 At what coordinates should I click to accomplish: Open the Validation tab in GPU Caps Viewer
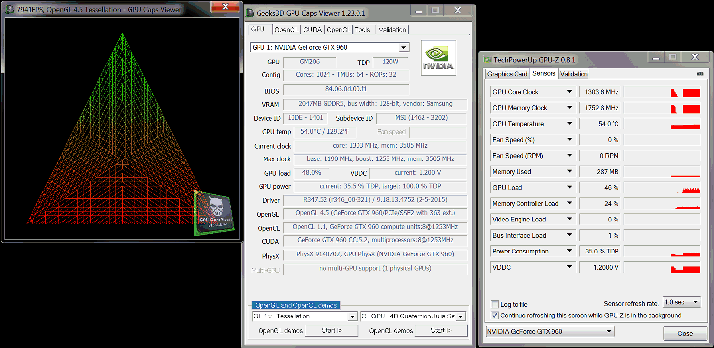[x=392, y=30]
